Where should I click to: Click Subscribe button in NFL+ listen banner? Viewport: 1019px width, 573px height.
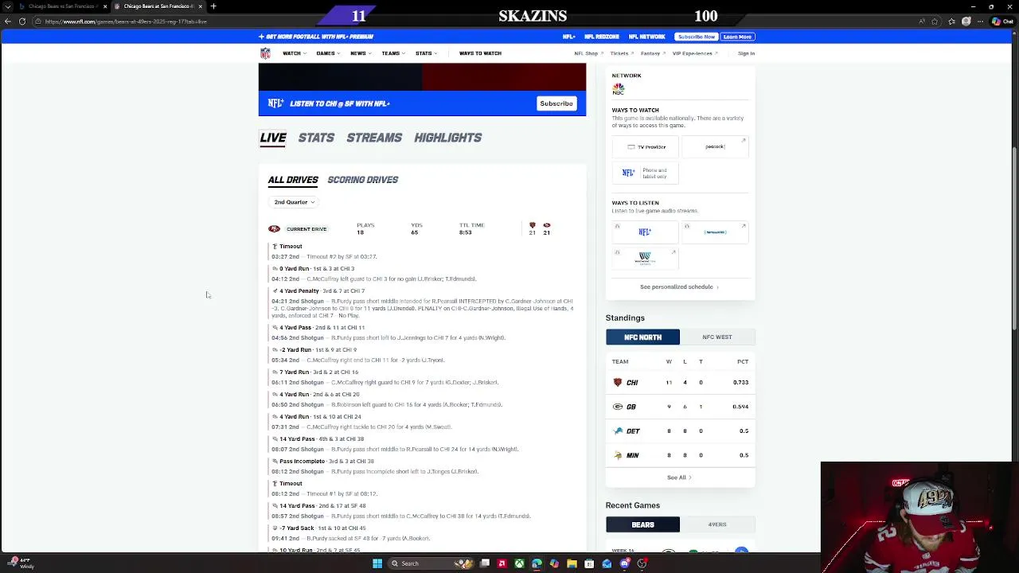tap(556, 103)
